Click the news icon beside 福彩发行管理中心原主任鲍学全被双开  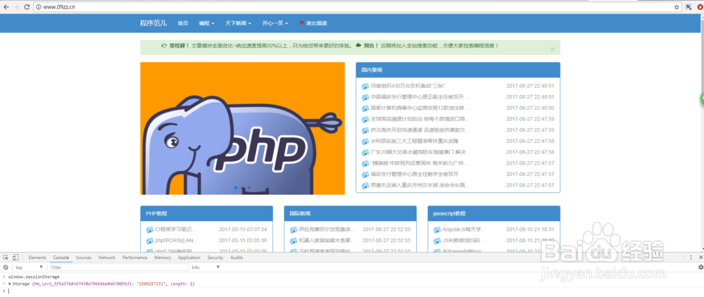(365, 174)
